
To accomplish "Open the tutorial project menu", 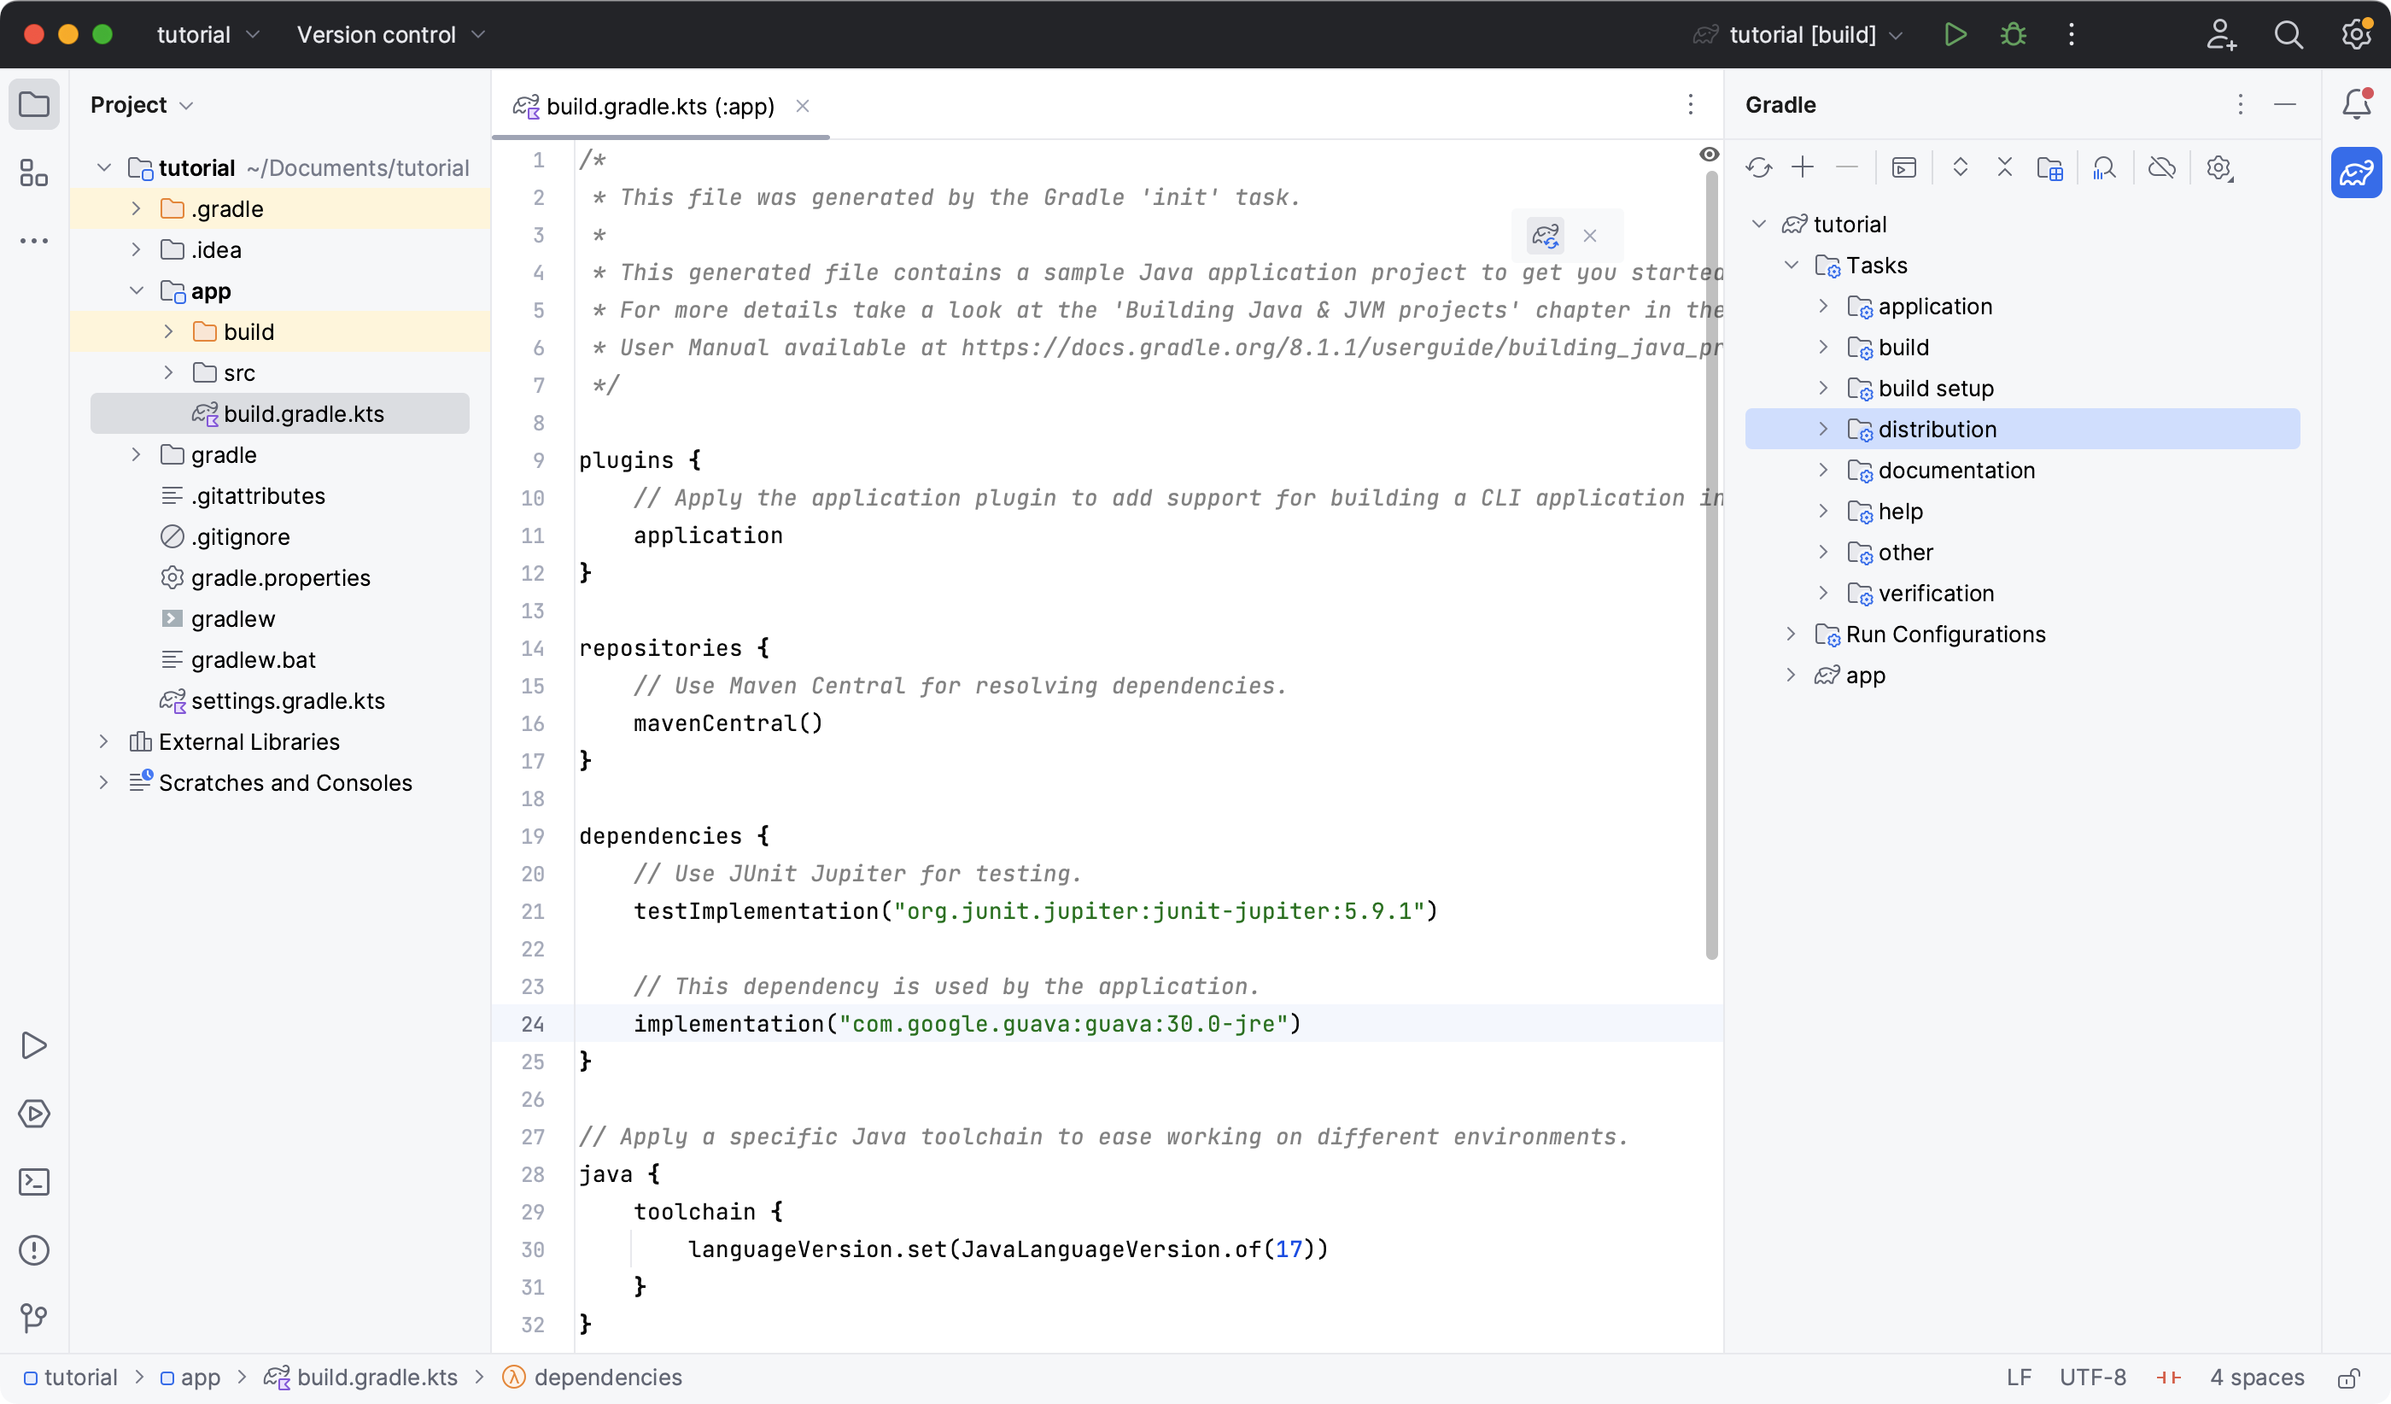I will point(208,35).
